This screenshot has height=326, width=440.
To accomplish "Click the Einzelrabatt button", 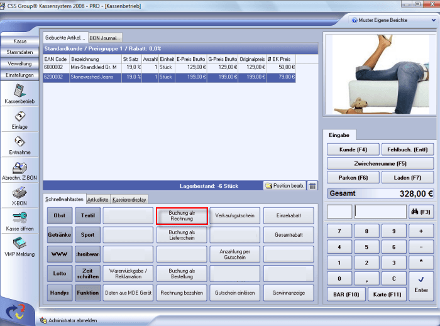I will pyautogui.click(x=289, y=215).
